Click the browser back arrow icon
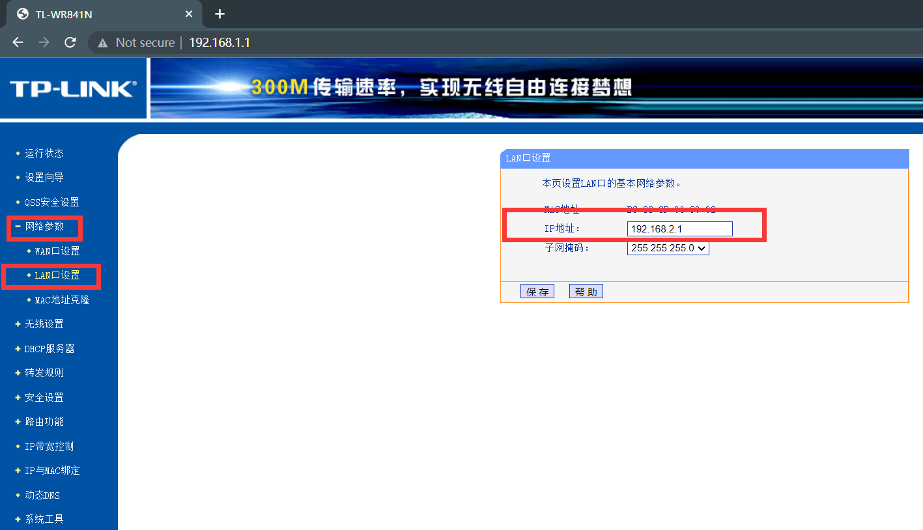 (x=17, y=42)
